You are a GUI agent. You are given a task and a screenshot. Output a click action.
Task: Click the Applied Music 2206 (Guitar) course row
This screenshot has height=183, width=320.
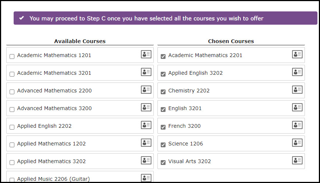coord(80,177)
